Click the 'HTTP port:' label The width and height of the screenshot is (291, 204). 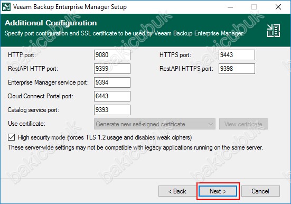(x=22, y=55)
